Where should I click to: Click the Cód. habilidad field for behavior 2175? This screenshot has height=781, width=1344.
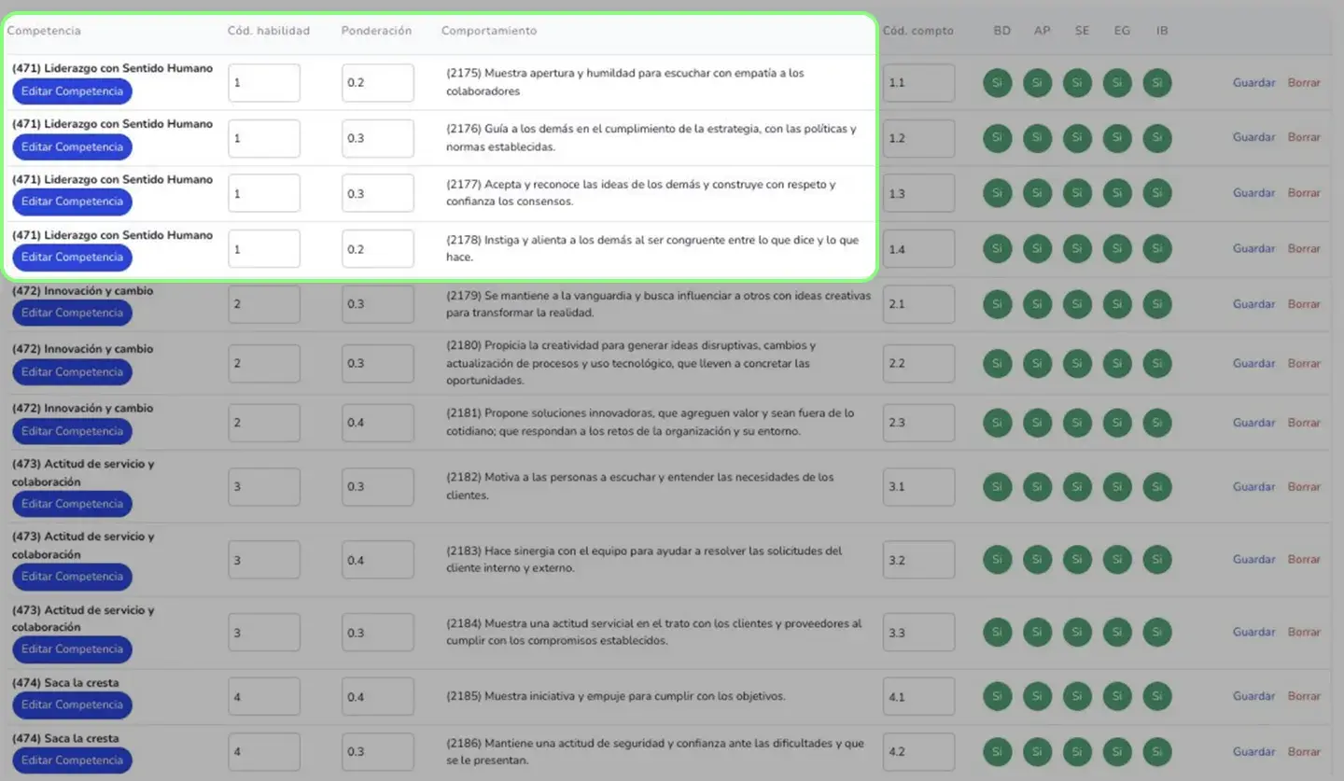tap(264, 83)
